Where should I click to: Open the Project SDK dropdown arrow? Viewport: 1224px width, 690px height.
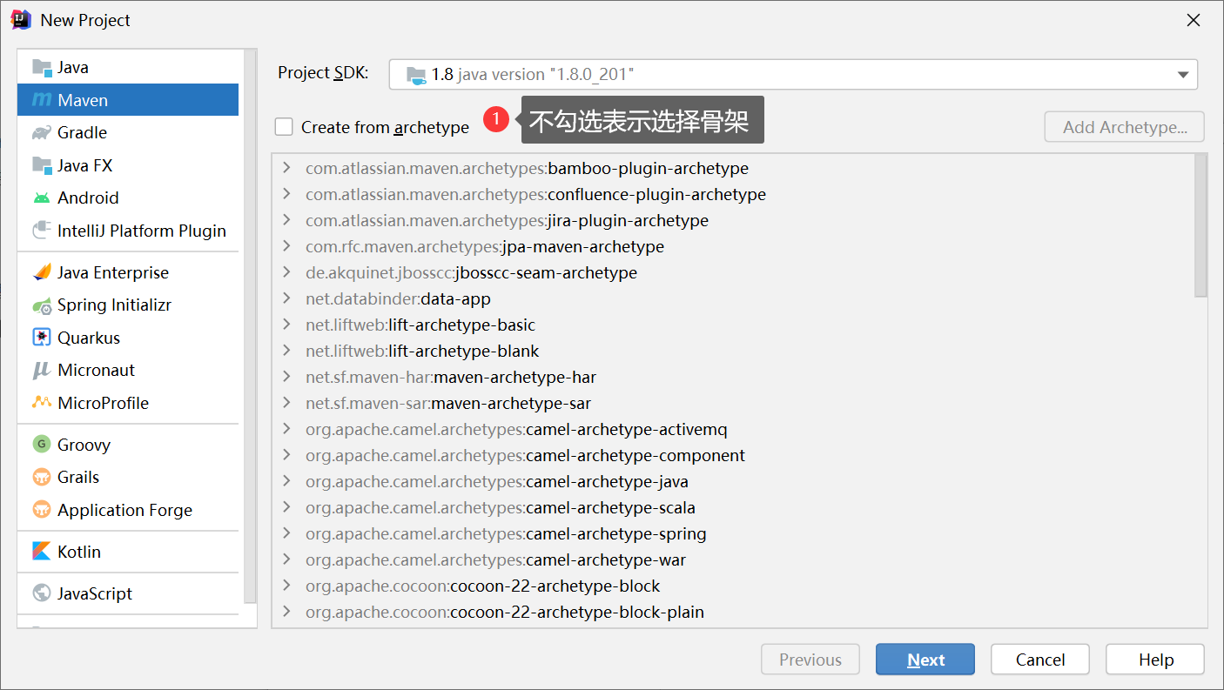coord(1182,75)
